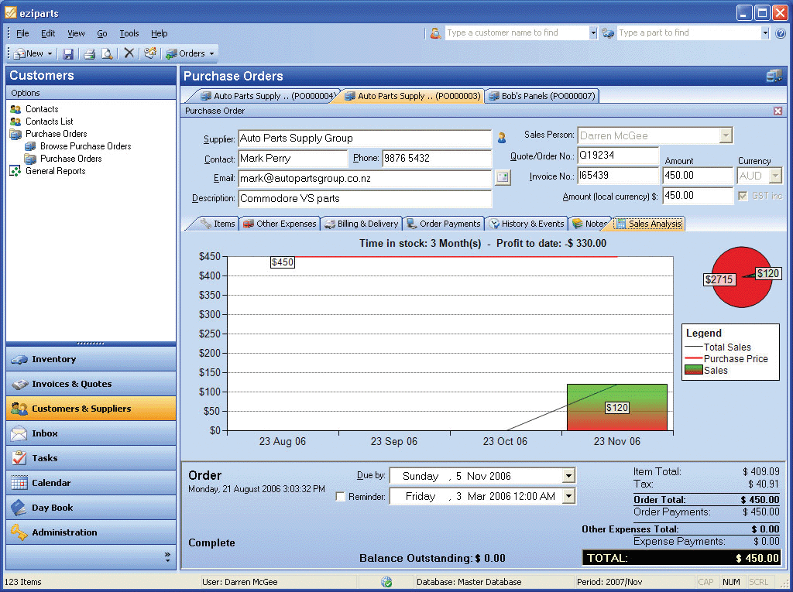
Task: Click into the Phone number field
Action: 437,158
